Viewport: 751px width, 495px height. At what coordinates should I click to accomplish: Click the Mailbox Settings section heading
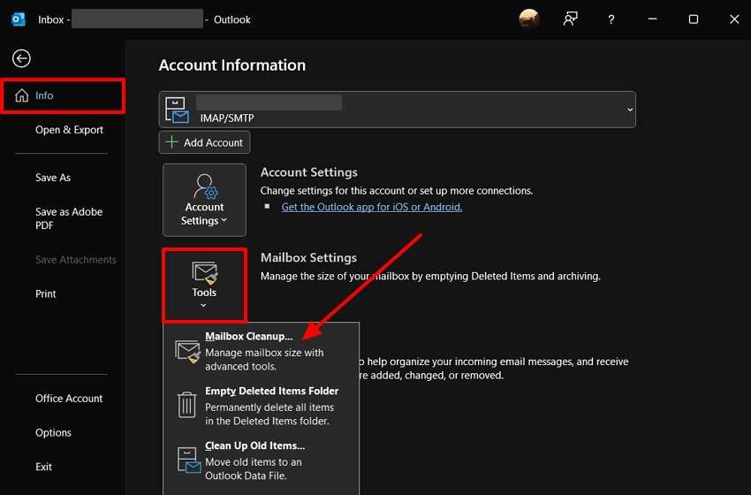click(x=308, y=257)
